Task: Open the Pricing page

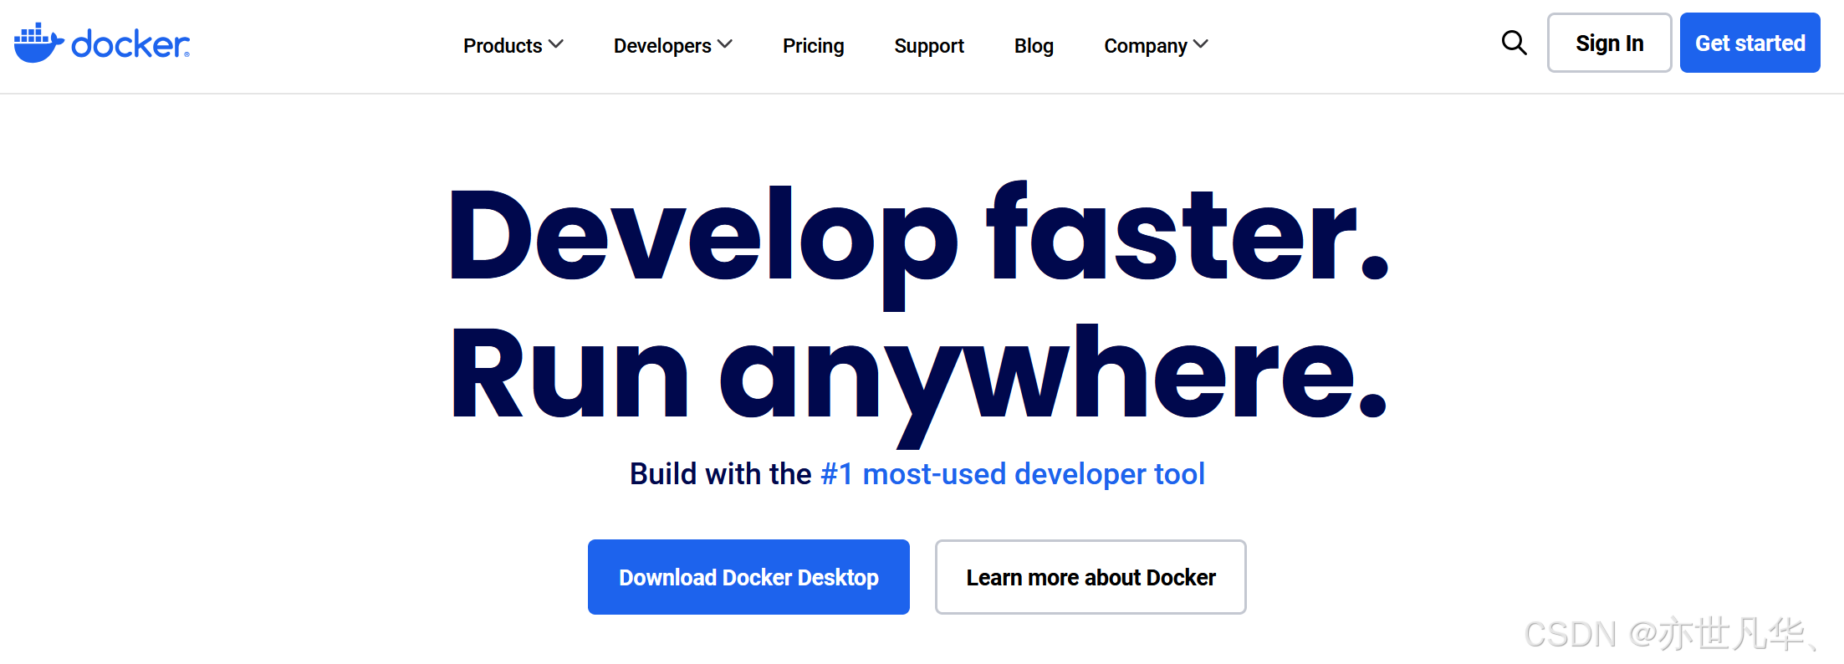Action: click(x=813, y=45)
